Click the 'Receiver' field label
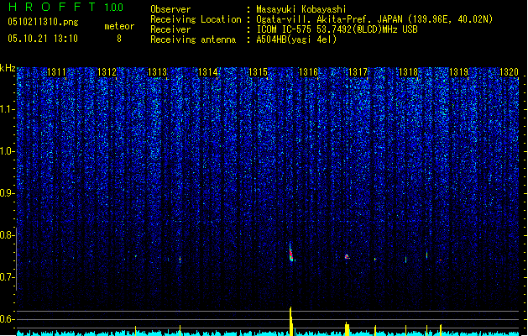Viewport: 528px width, 336px height. tap(170, 29)
